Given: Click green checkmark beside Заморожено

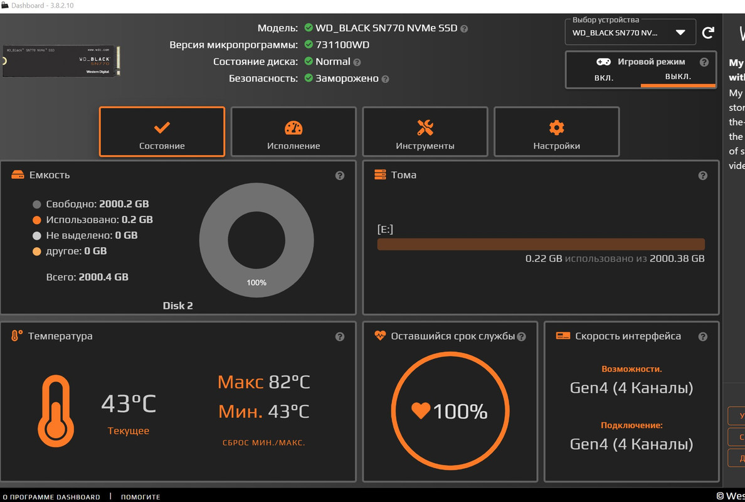Looking at the screenshot, I should [x=309, y=77].
